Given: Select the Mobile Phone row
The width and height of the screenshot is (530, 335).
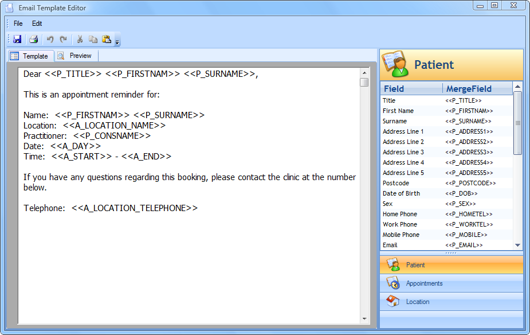Looking at the screenshot, I should tap(446, 235).
